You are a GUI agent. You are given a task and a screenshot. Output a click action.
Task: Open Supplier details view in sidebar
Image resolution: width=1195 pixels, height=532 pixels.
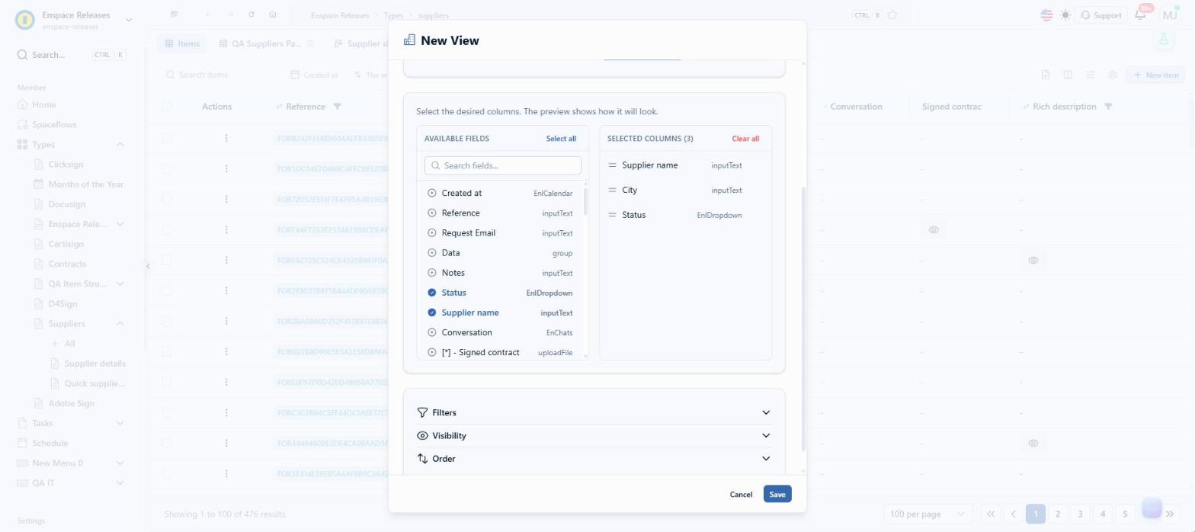pyautogui.click(x=95, y=364)
